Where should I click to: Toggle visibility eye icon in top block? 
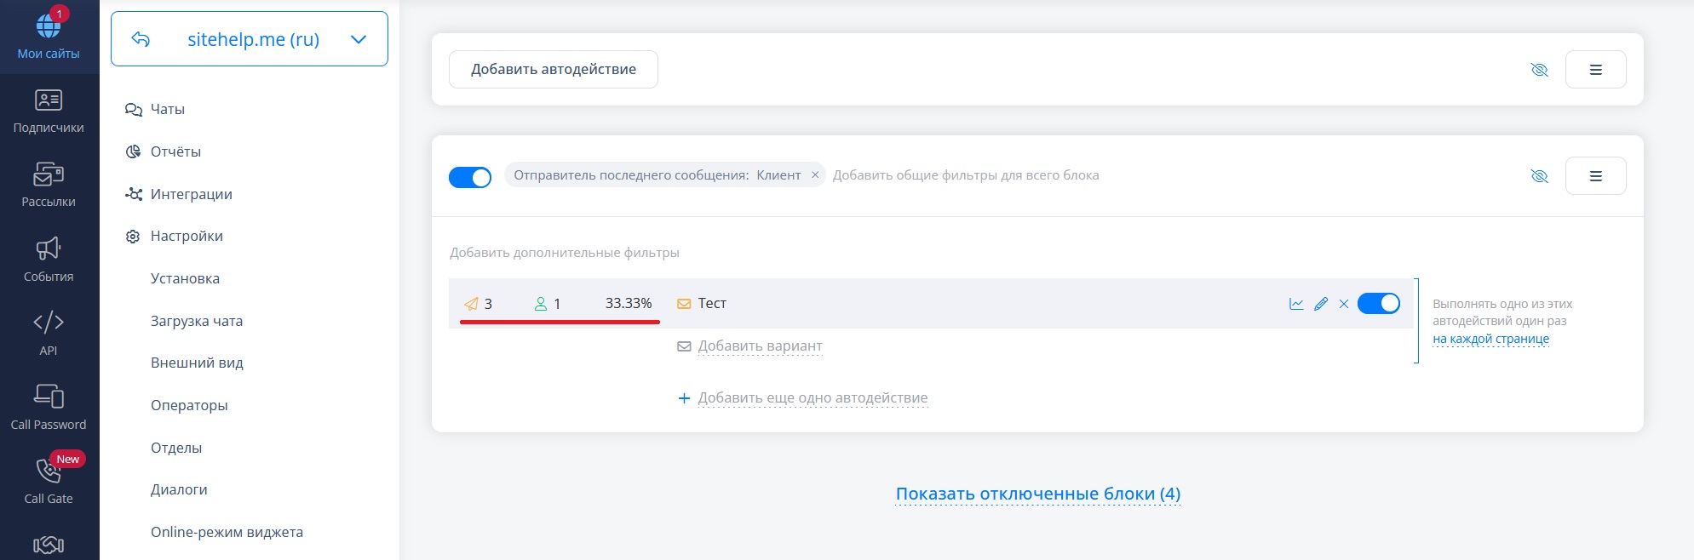[1539, 70]
